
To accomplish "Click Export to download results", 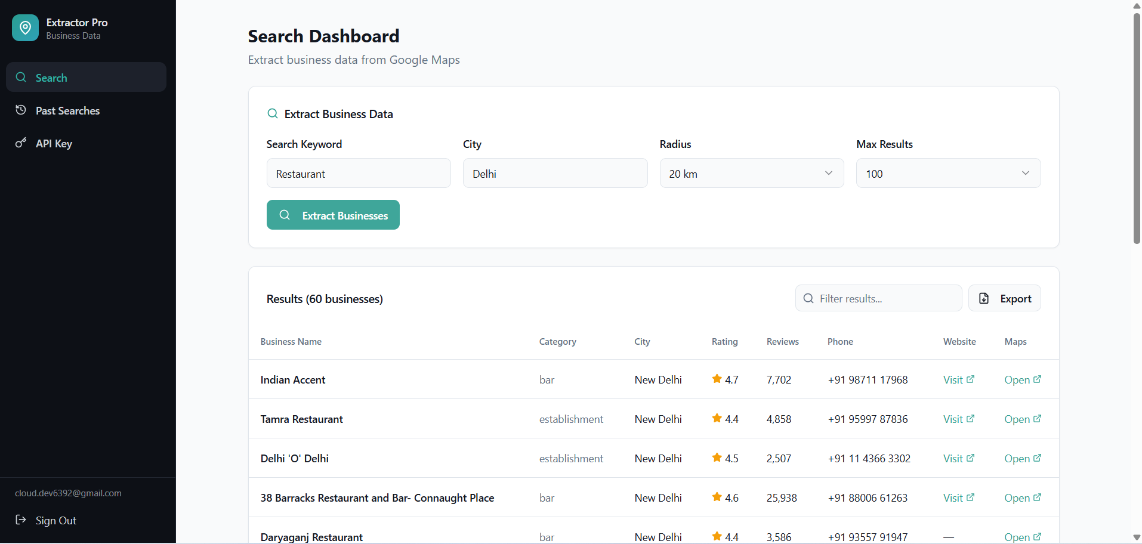I will [1005, 298].
